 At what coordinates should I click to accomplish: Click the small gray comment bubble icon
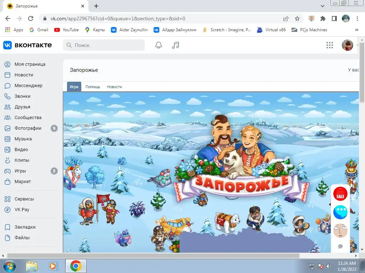coord(340,246)
